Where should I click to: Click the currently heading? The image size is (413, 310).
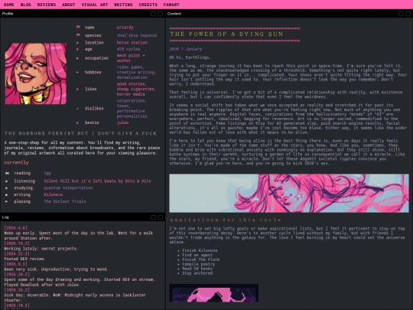click(x=16, y=162)
